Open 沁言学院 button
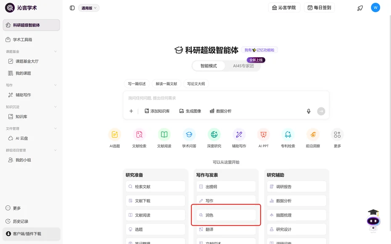Viewport: 391px width, 244px height. pyautogui.click(x=284, y=8)
